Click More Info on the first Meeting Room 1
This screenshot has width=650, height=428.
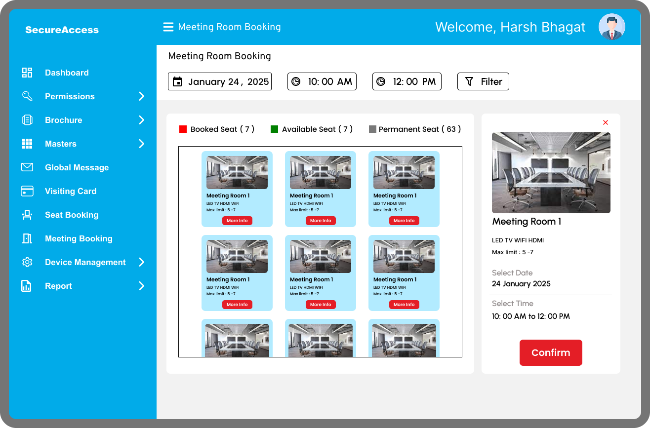pos(237,221)
